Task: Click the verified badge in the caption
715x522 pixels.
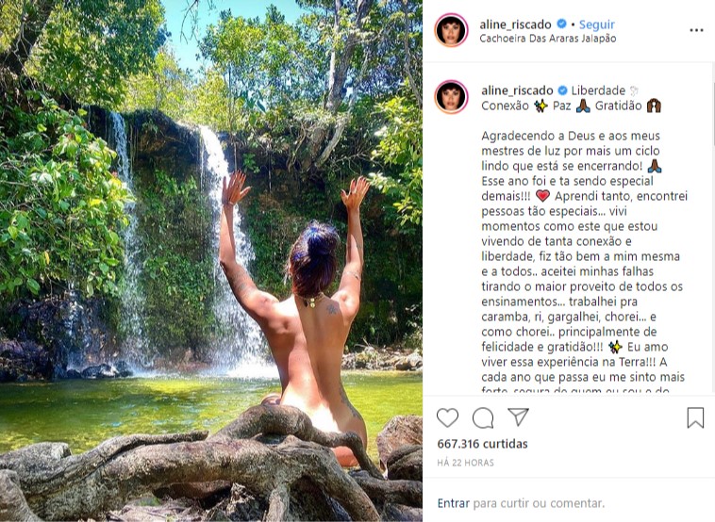Action: 563,90
